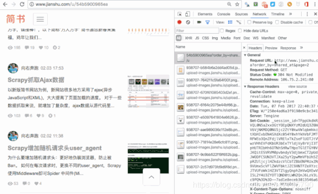Screen dimensions: 318x194
Task: Open DevTools three-dot customize menu
Action: pos(307,14)
